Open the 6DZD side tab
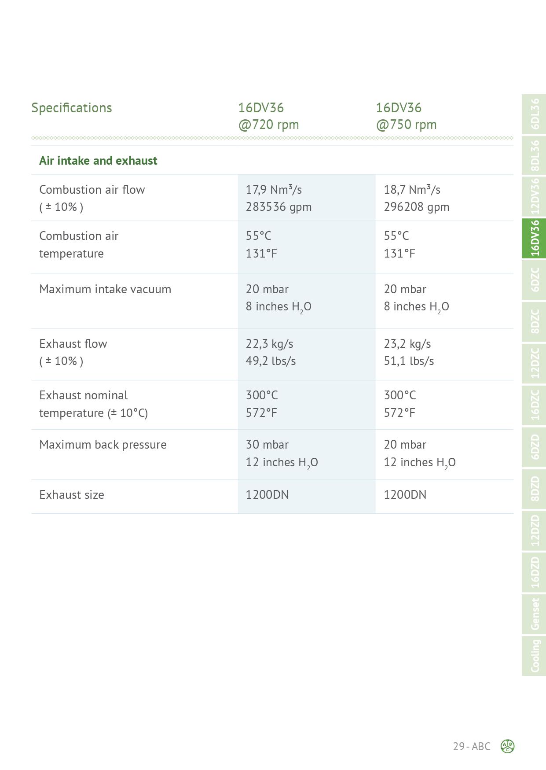 click(x=534, y=447)
